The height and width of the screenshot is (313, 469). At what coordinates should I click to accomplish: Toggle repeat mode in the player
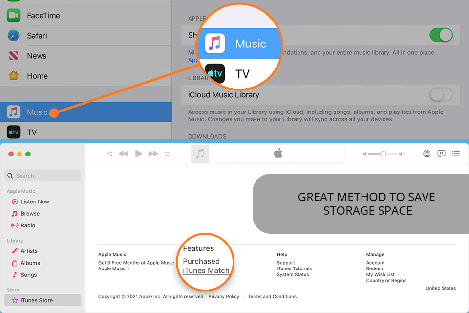pyautogui.click(x=167, y=154)
